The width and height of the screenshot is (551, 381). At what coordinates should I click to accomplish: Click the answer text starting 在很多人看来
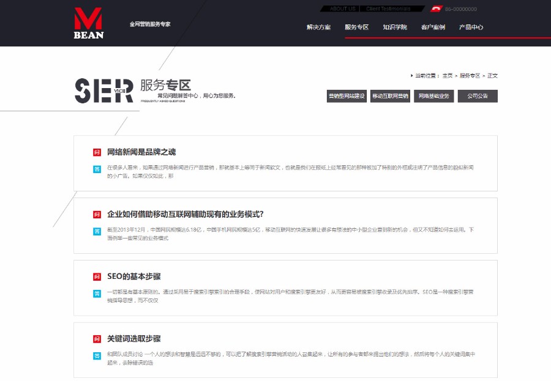290,172
